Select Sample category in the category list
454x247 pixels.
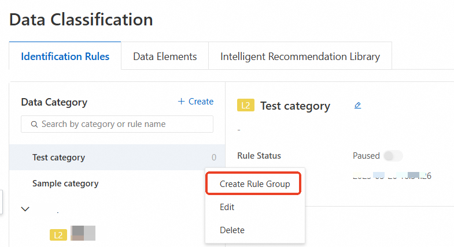[x=65, y=184]
